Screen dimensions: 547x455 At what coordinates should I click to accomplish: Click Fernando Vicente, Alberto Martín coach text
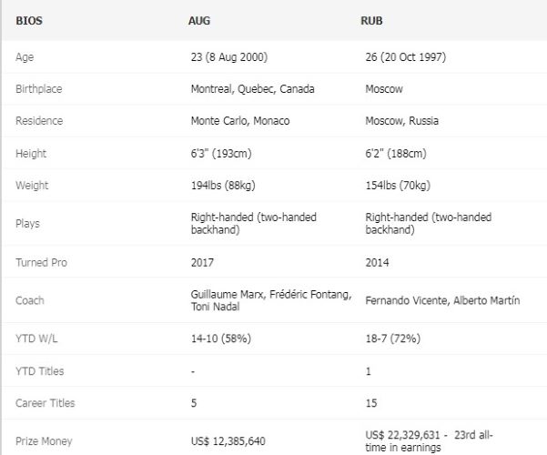[x=442, y=300]
